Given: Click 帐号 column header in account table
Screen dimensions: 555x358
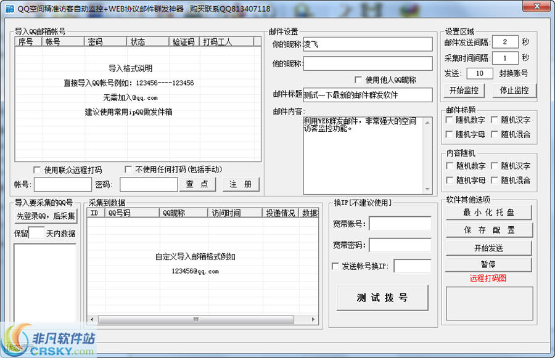Looking at the screenshot, I should [x=64, y=42].
